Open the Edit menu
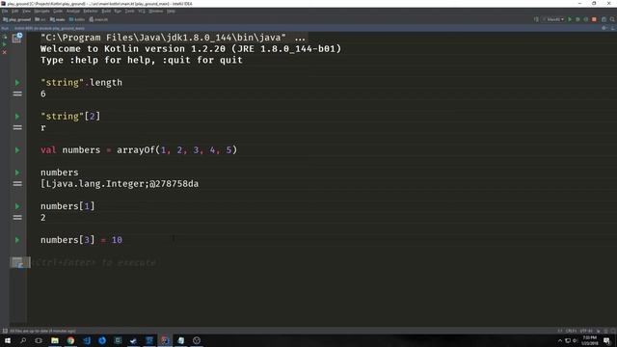This screenshot has height=347, width=617. pyautogui.click(x=15, y=11)
